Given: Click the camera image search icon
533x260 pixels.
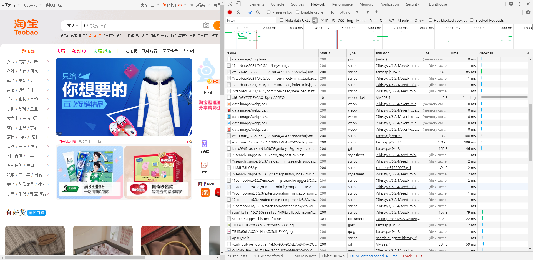Looking at the screenshot, I should click(206, 26).
